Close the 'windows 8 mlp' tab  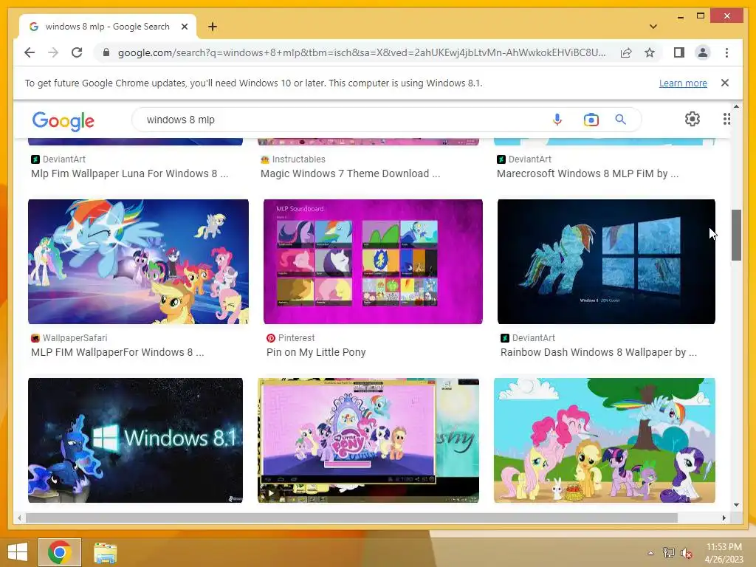[x=184, y=27]
